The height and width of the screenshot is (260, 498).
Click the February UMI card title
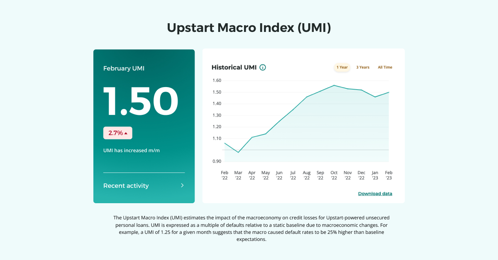[x=124, y=68]
